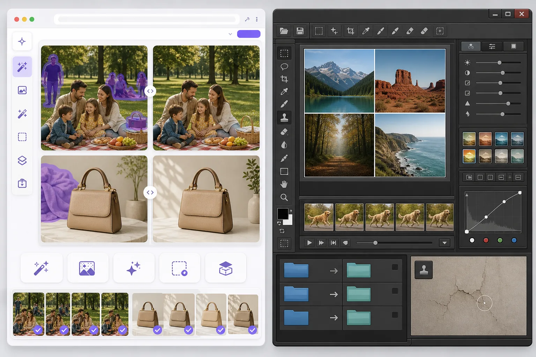
Task: Click first teal destination folder icon
Action: coord(359,270)
